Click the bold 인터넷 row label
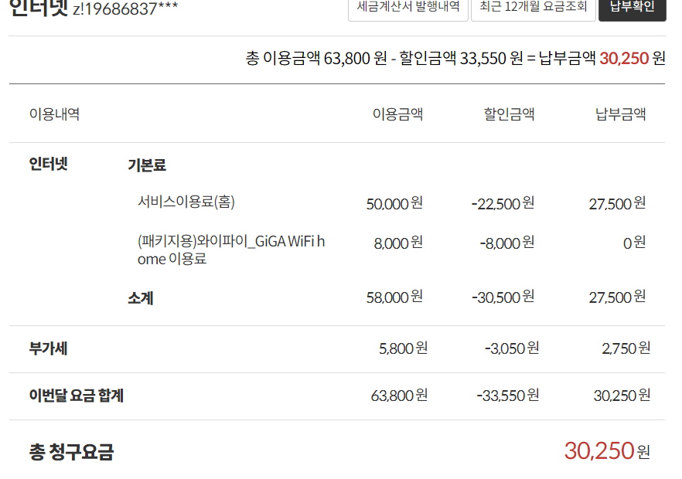 point(49,164)
